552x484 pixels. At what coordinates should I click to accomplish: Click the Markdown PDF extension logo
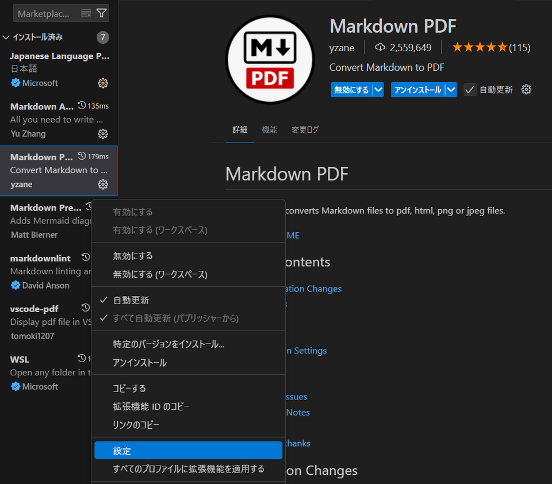(x=270, y=60)
